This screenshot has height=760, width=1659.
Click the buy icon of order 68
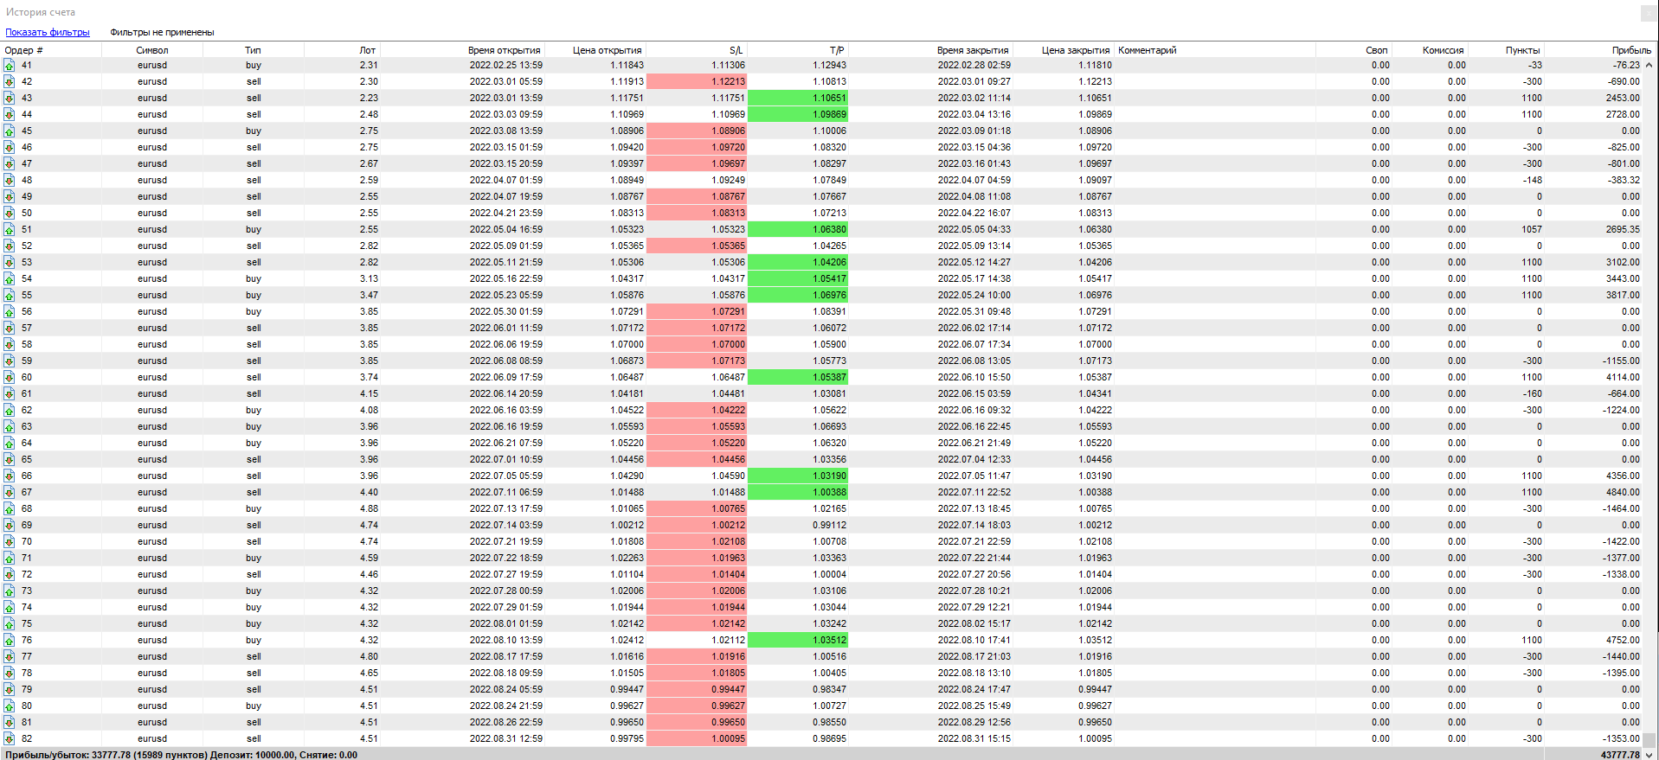[9, 508]
